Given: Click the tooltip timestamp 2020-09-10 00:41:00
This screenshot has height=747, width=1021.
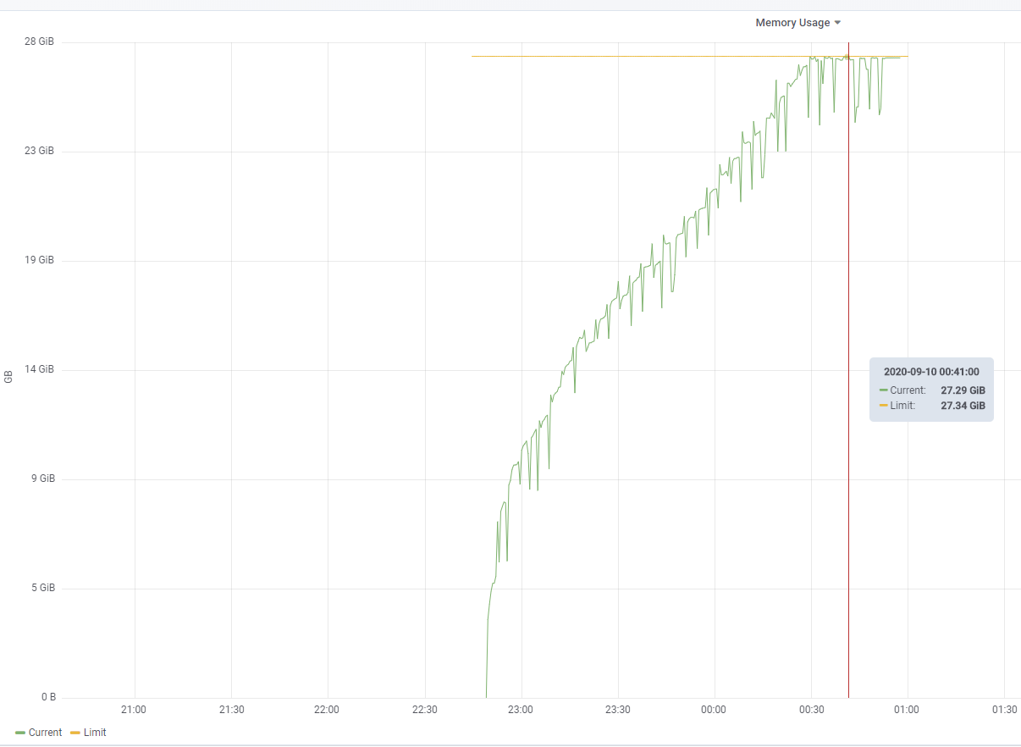Looking at the screenshot, I should pyautogui.click(x=931, y=371).
